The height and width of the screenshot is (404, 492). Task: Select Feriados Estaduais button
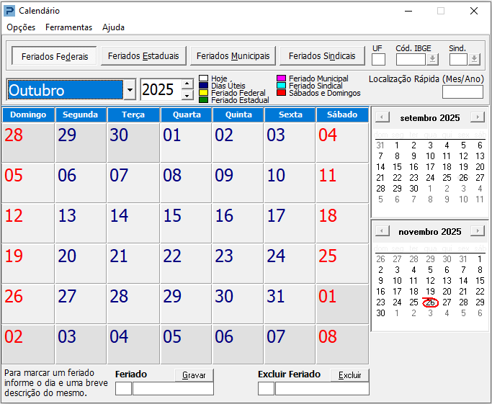[143, 56]
